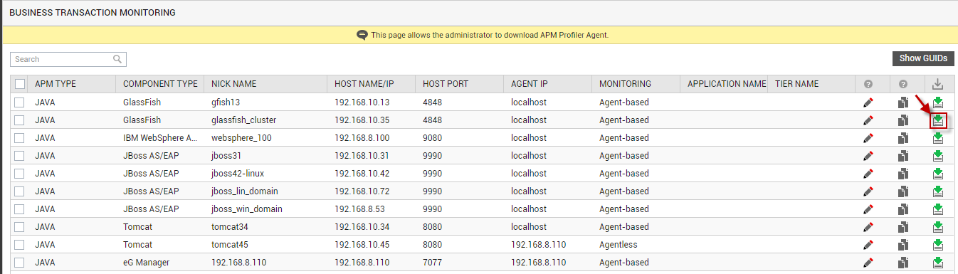Open the first help question-mark header icon
The width and height of the screenshot is (958, 274).
[x=868, y=84]
